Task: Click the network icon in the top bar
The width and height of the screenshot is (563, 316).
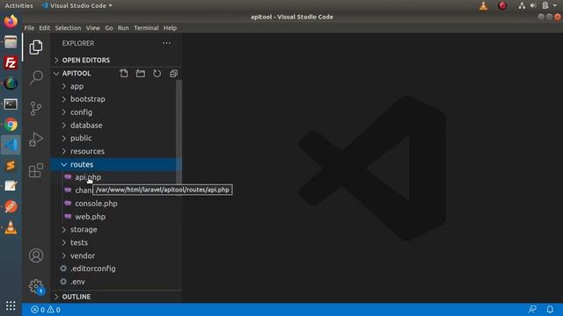Action: [522, 6]
